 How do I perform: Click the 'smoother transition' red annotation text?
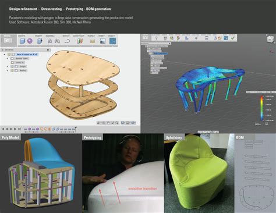pyautogui.click(x=143, y=189)
